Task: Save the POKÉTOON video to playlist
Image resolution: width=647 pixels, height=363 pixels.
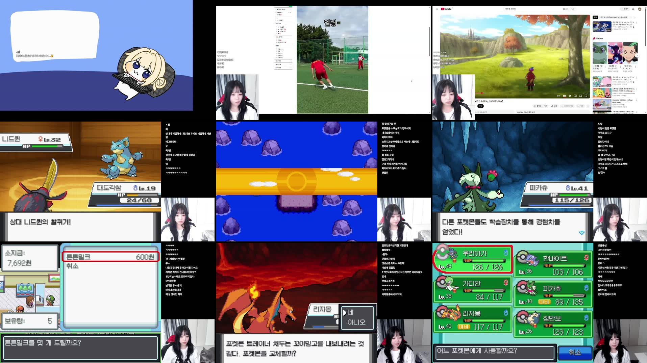Action: coord(580,106)
